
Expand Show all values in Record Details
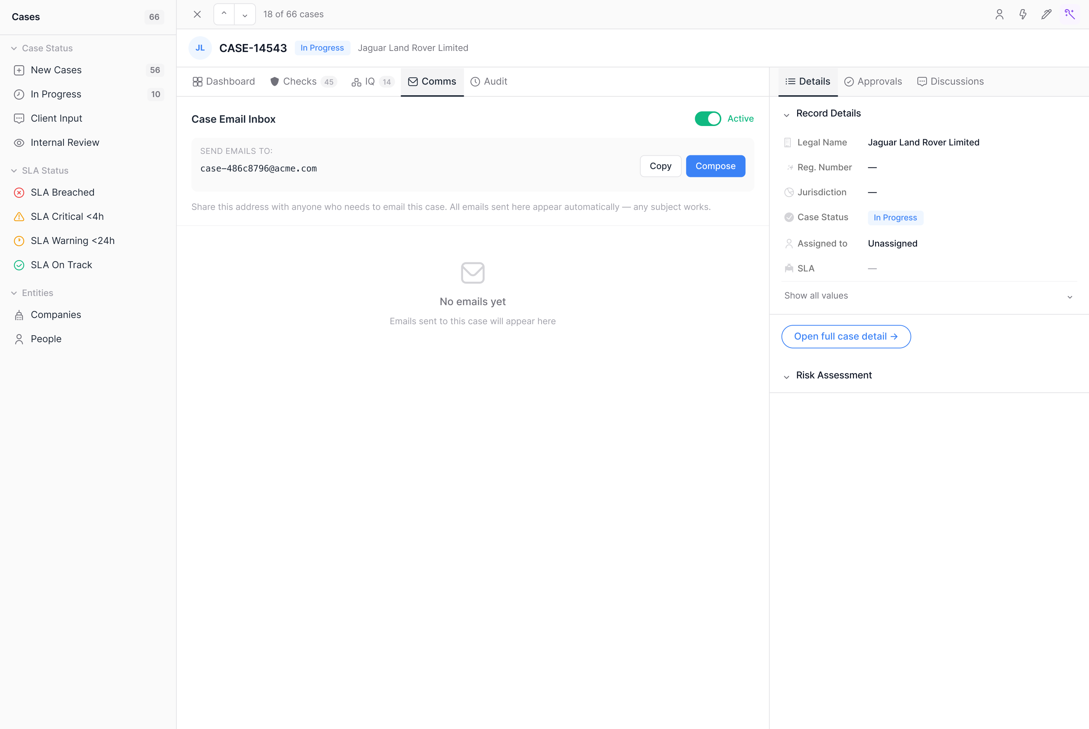pos(815,295)
